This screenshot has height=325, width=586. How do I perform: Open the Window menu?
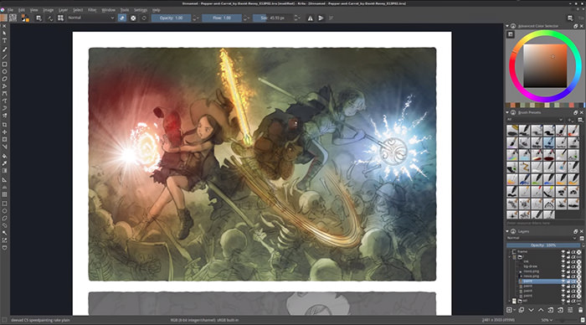point(108,10)
